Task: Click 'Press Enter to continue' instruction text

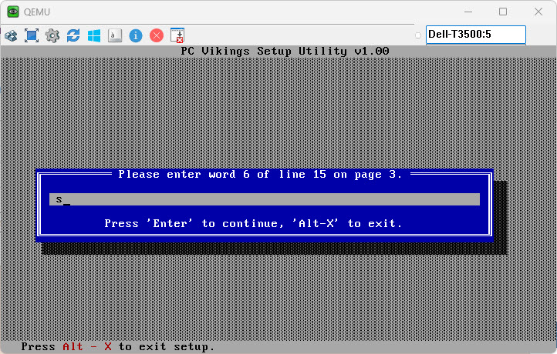Action: pyautogui.click(x=253, y=224)
